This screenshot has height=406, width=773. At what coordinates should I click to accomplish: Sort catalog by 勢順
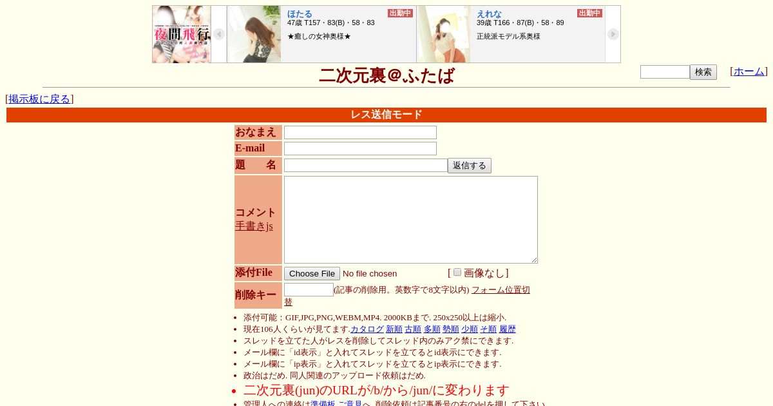pos(451,329)
